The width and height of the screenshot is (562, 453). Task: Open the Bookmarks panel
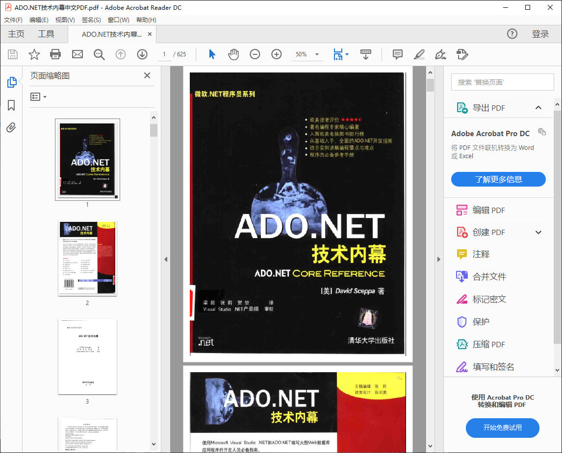(x=11, y=105)
